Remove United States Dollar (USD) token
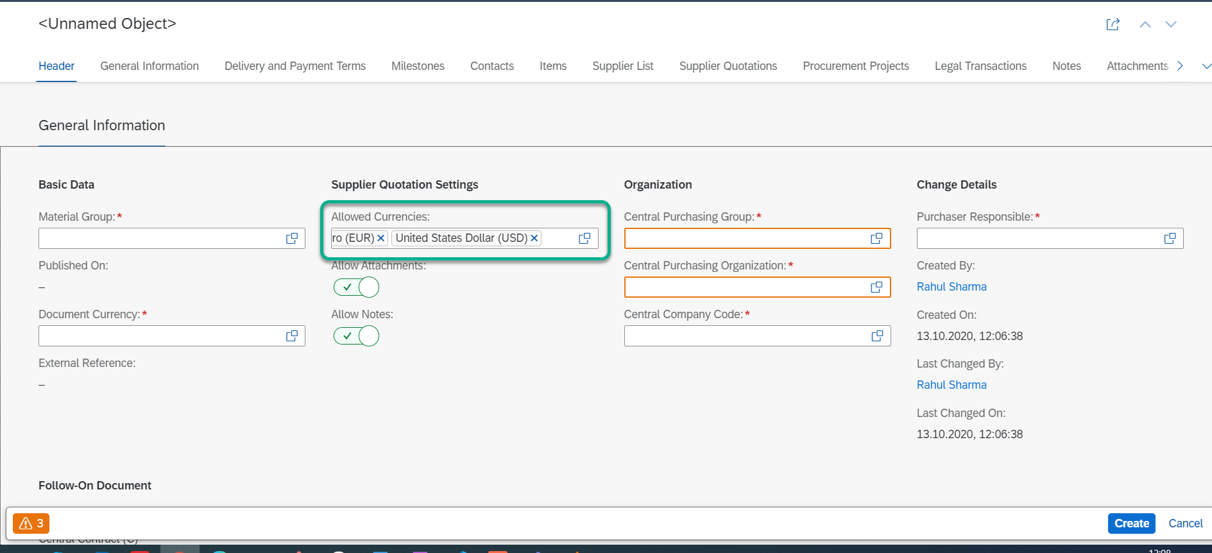1212x553 pixels. click(534, 238)
